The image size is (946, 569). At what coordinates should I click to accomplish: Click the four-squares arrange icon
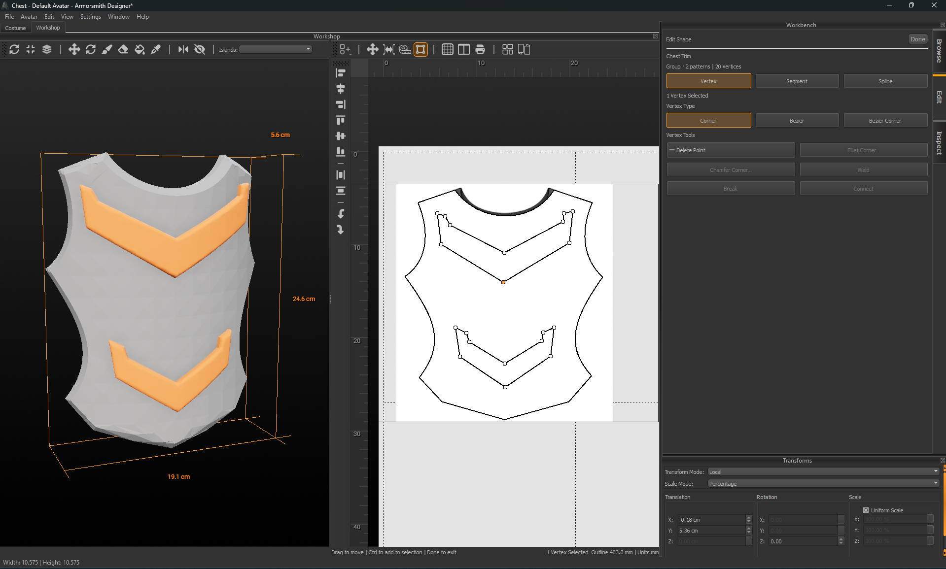[508, 49]
